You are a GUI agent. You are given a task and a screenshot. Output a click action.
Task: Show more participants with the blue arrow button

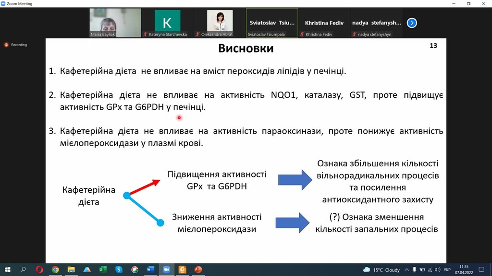(412, 23)
